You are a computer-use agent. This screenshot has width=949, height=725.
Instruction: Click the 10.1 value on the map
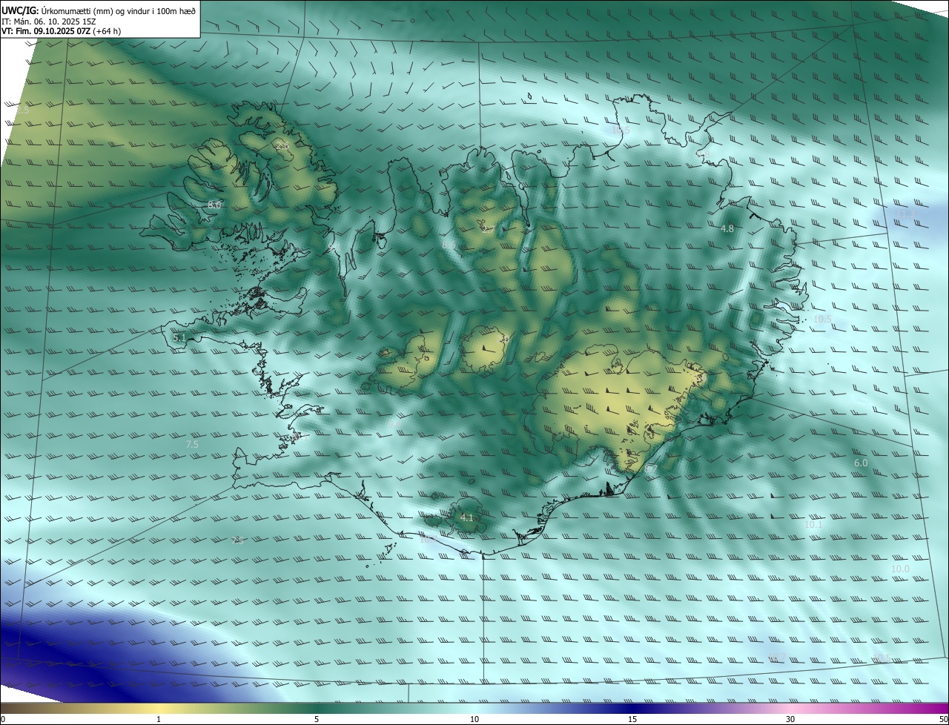pos(814,524)
